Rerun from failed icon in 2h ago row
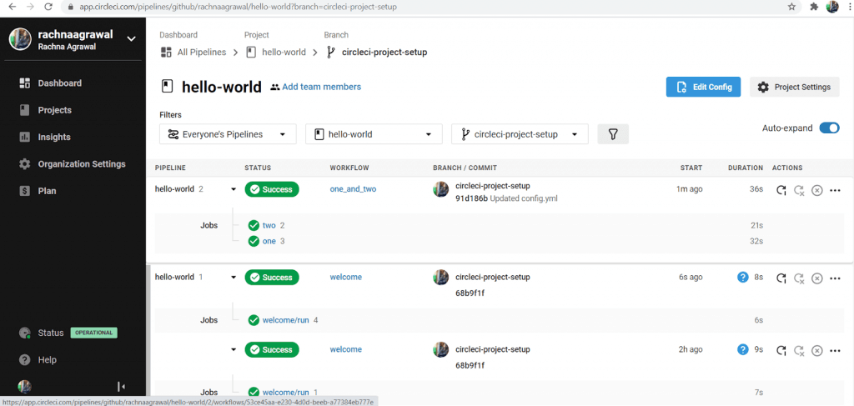The width and height of the screenshot is (854, 406). (x=800, y=350)
